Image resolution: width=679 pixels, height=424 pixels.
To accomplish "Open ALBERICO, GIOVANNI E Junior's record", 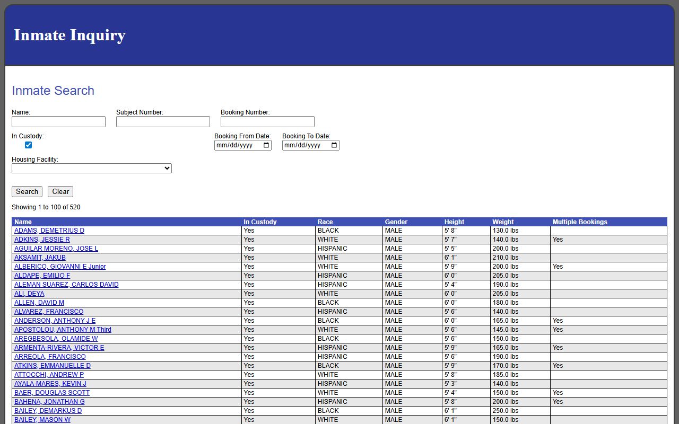I will click(x=60, y=267).
